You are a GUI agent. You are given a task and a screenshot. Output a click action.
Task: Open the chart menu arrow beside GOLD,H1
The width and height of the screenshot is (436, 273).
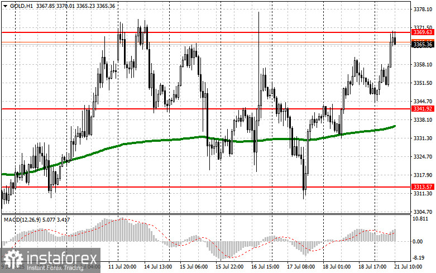5,6
